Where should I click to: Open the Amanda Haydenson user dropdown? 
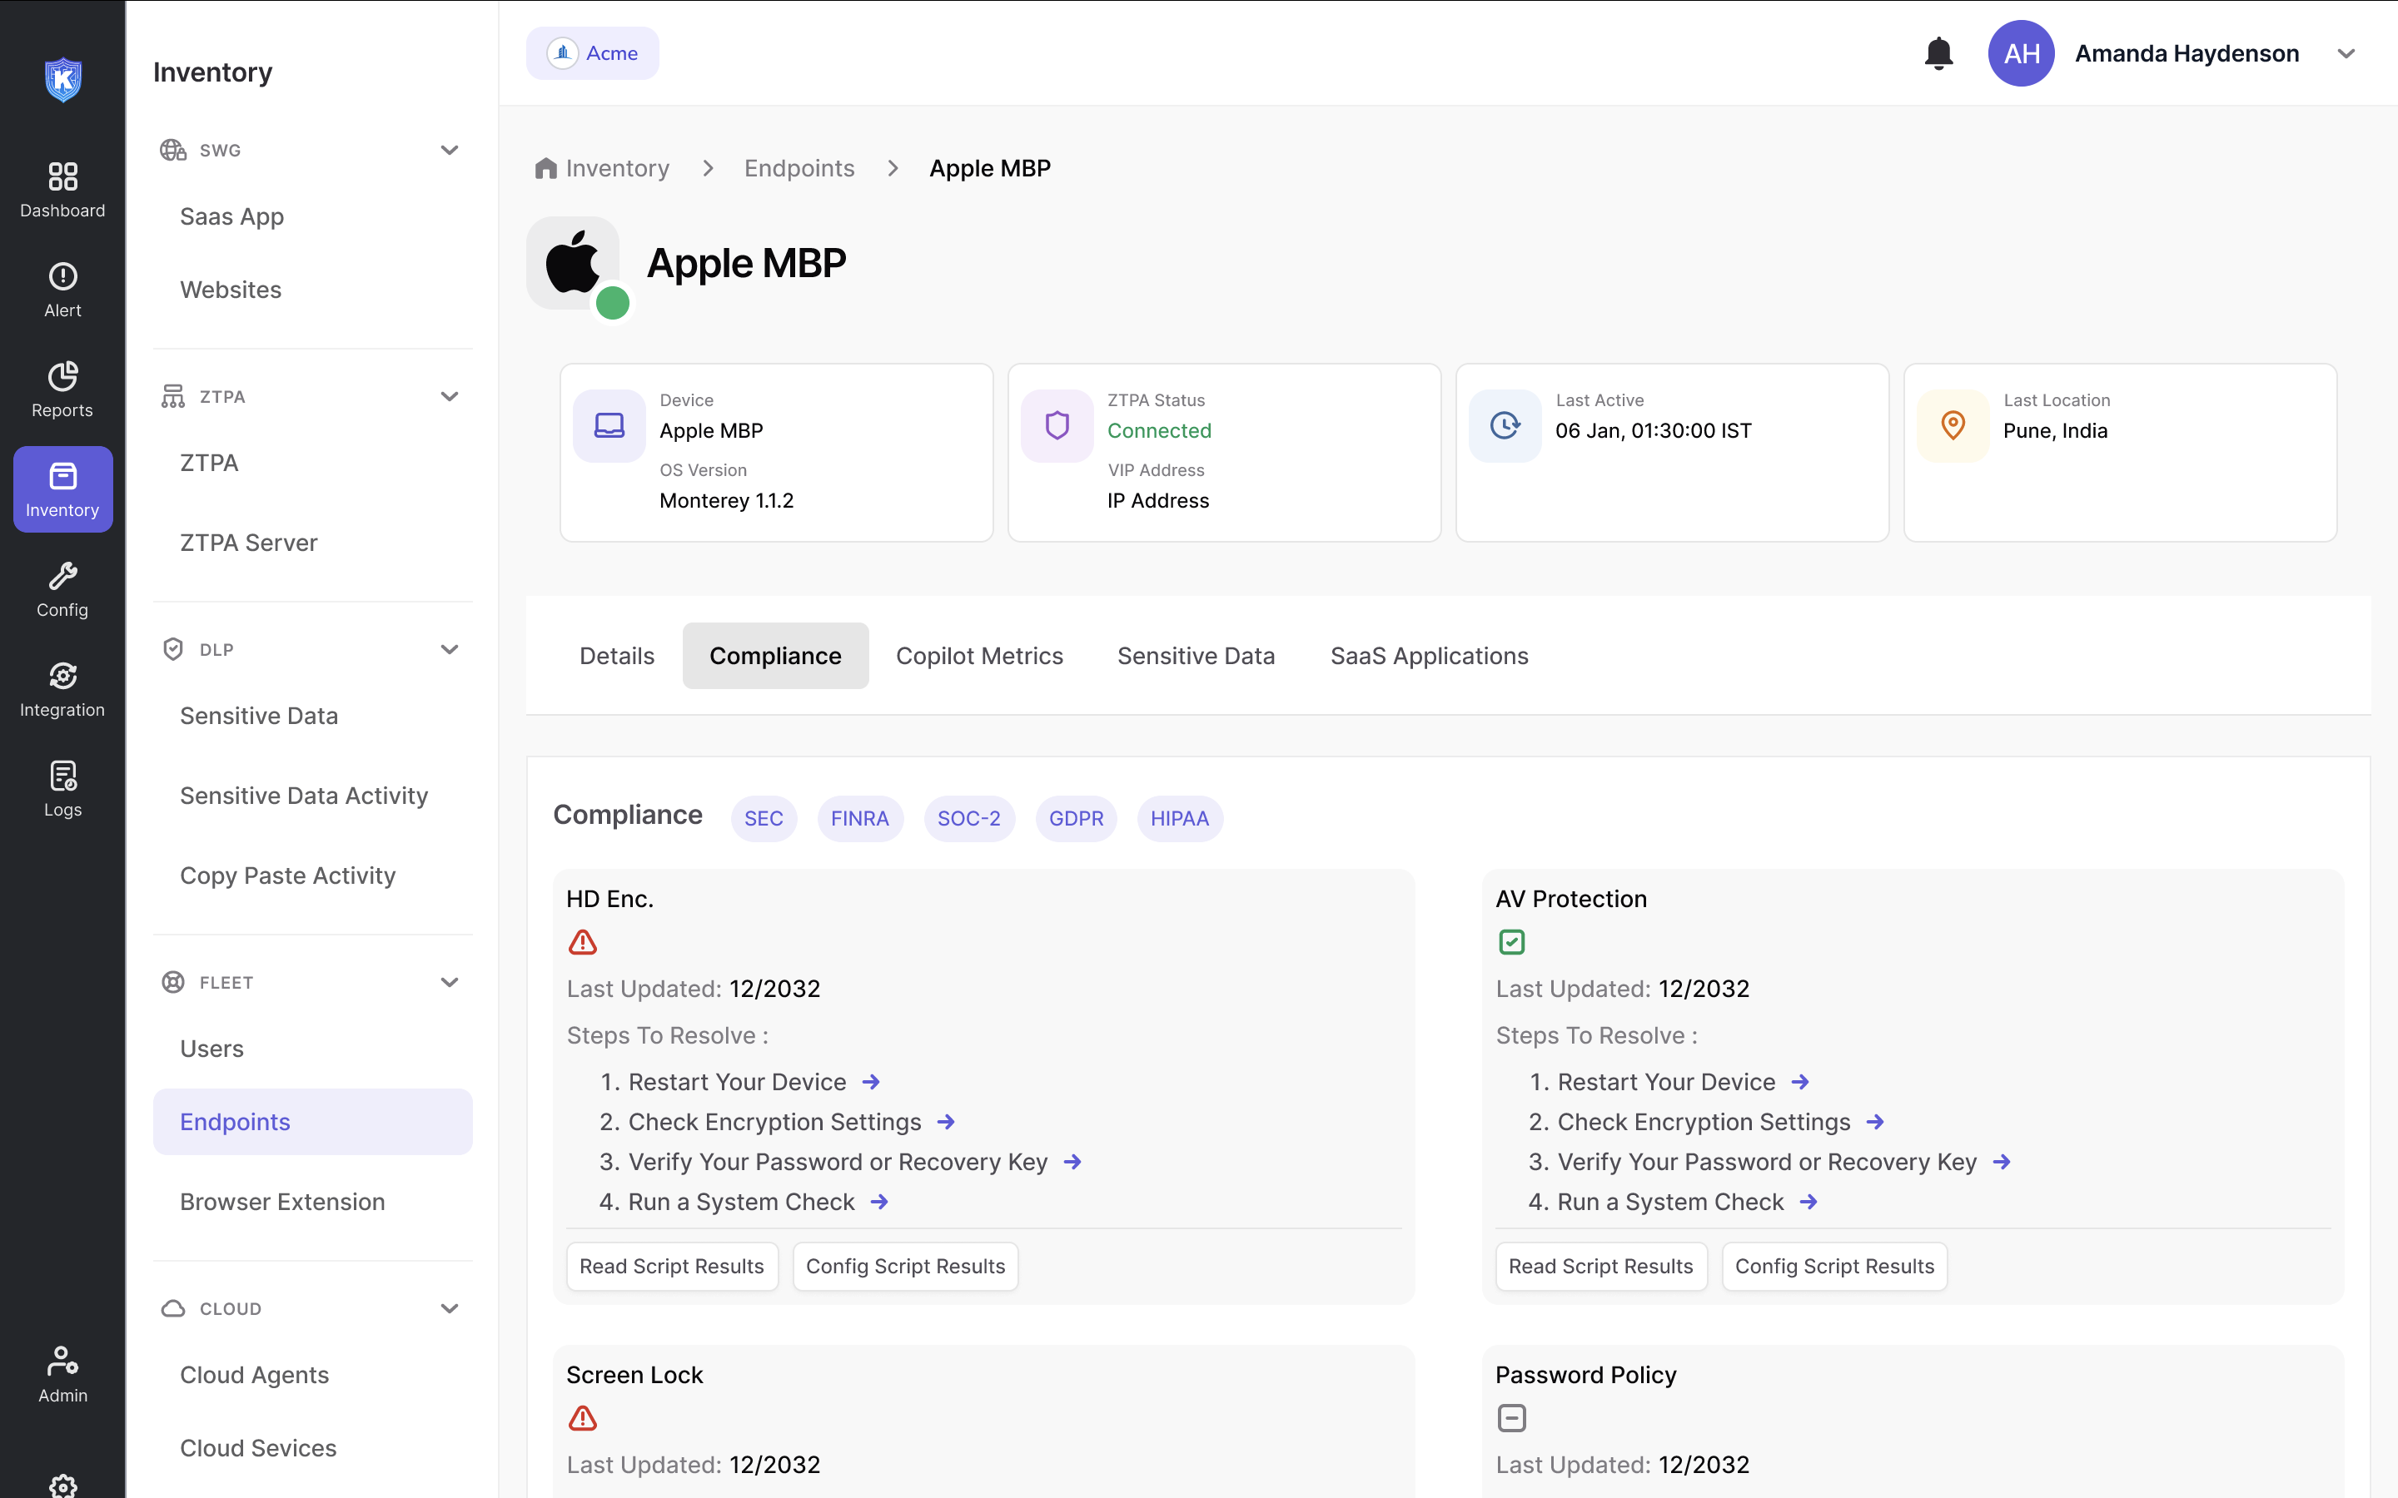(x=2346, y=53)
